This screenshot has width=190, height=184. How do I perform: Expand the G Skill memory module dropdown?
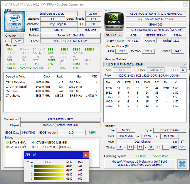145,65
